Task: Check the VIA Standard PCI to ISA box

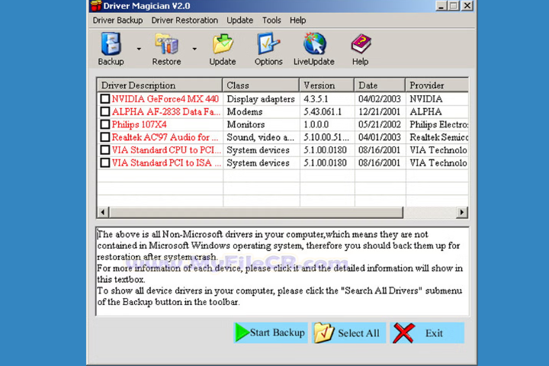Action: click(x=105, y=163)
